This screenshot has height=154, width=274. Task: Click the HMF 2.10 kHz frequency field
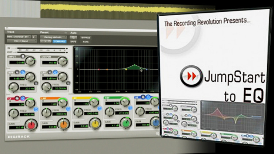point(122,113)
